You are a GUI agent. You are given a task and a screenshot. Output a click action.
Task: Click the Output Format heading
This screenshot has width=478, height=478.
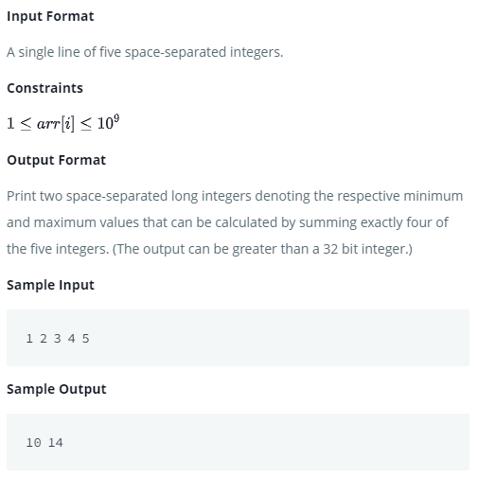56,160
